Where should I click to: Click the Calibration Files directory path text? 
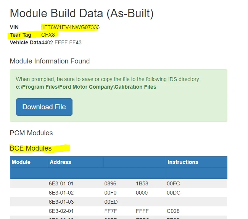(83, 87)
